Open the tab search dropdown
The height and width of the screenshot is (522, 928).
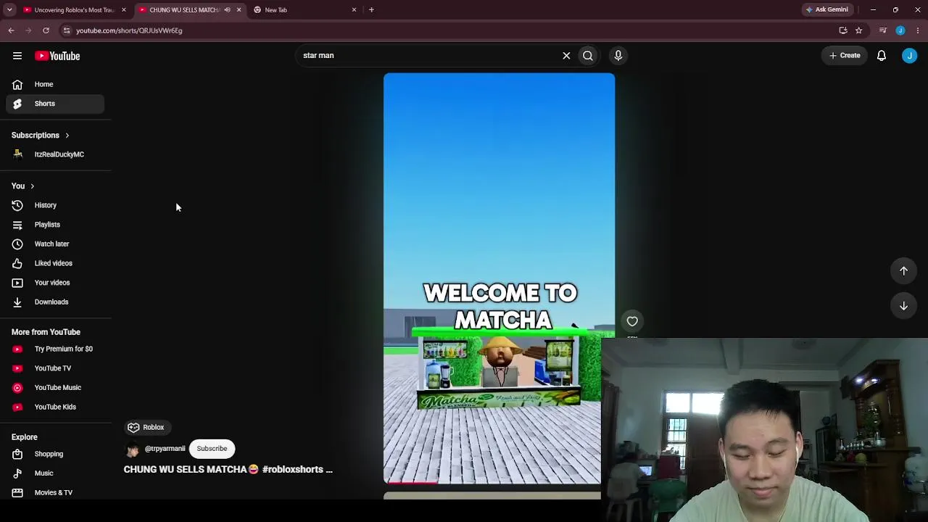tap(9, 10)
